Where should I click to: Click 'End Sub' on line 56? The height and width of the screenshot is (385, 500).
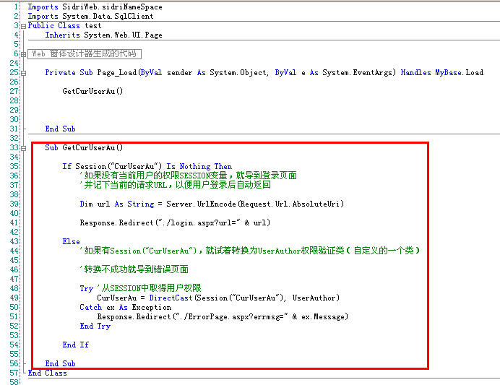coord(60,363)
